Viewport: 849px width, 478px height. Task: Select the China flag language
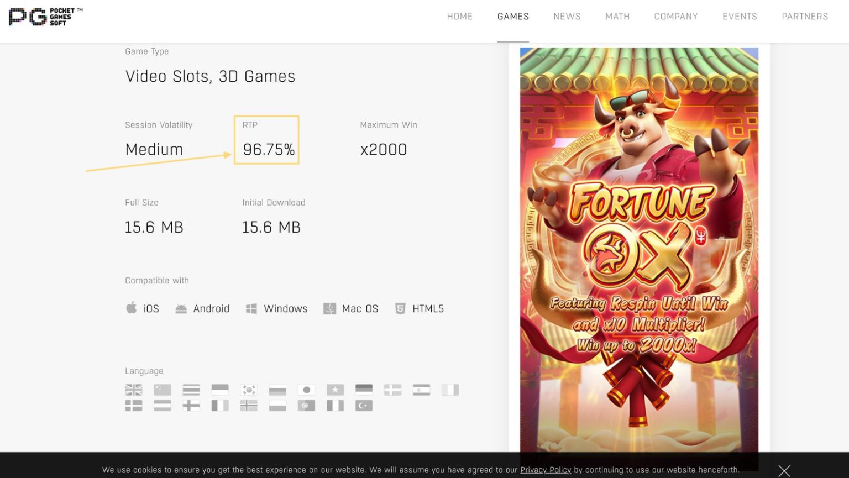[163, 390]
